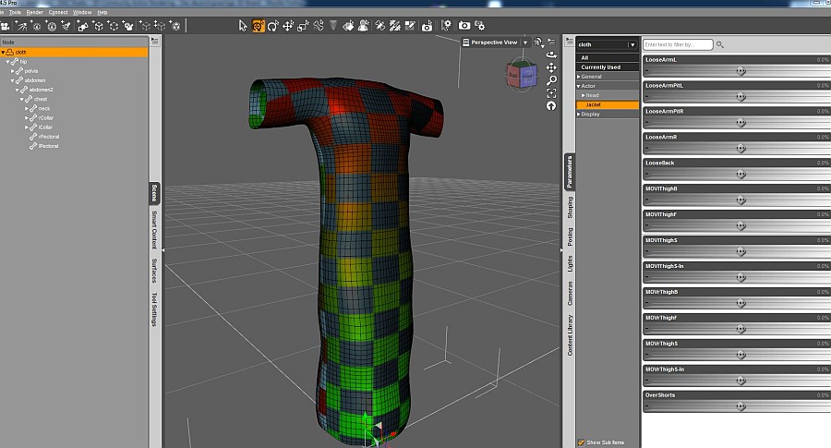Switch to the Shaping side tab
The height and width of the screenshot is (448, 831).
(x=570, y=207)
